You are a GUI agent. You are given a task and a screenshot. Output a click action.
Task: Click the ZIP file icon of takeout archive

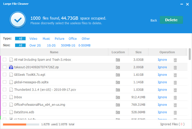11,67
